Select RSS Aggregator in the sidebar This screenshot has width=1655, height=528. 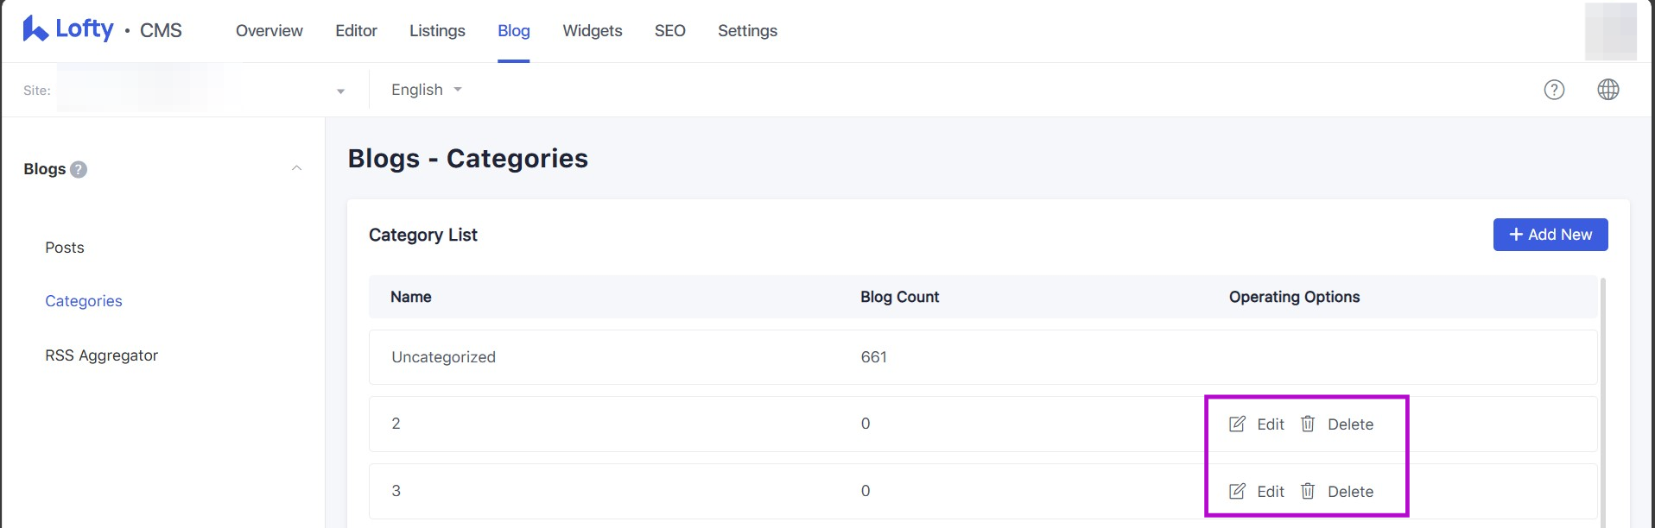click(x=101, y=355)
